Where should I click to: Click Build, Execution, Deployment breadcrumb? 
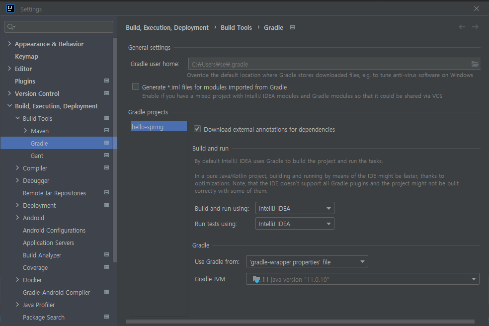pyautogui.click(x=167, y=27)
